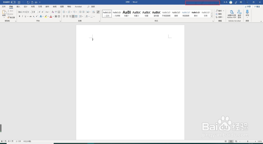Toggle subscript formatting
263x144 pixels.
(x=34, y=16)
